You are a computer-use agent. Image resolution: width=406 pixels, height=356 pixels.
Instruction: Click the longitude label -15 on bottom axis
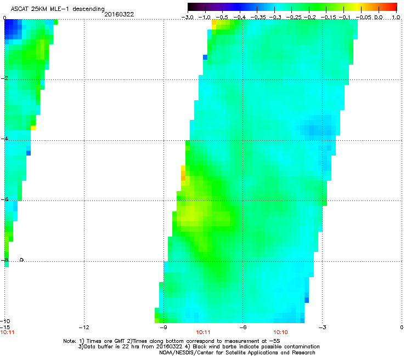coord(5,328)
